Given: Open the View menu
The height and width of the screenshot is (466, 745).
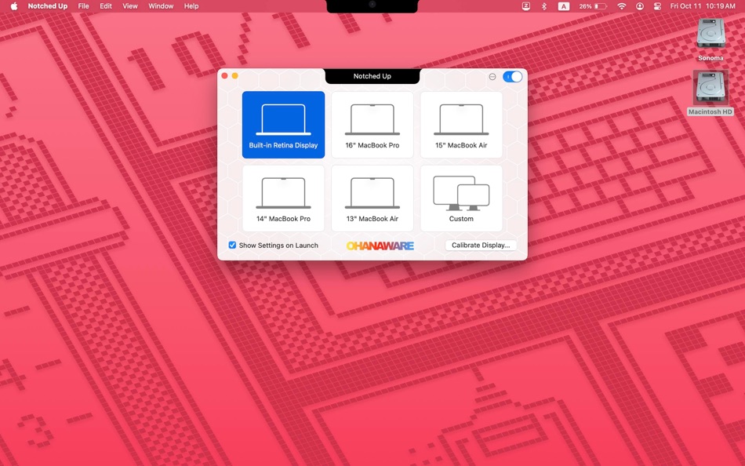Looking at the screenshot, I should coord(129,6).
